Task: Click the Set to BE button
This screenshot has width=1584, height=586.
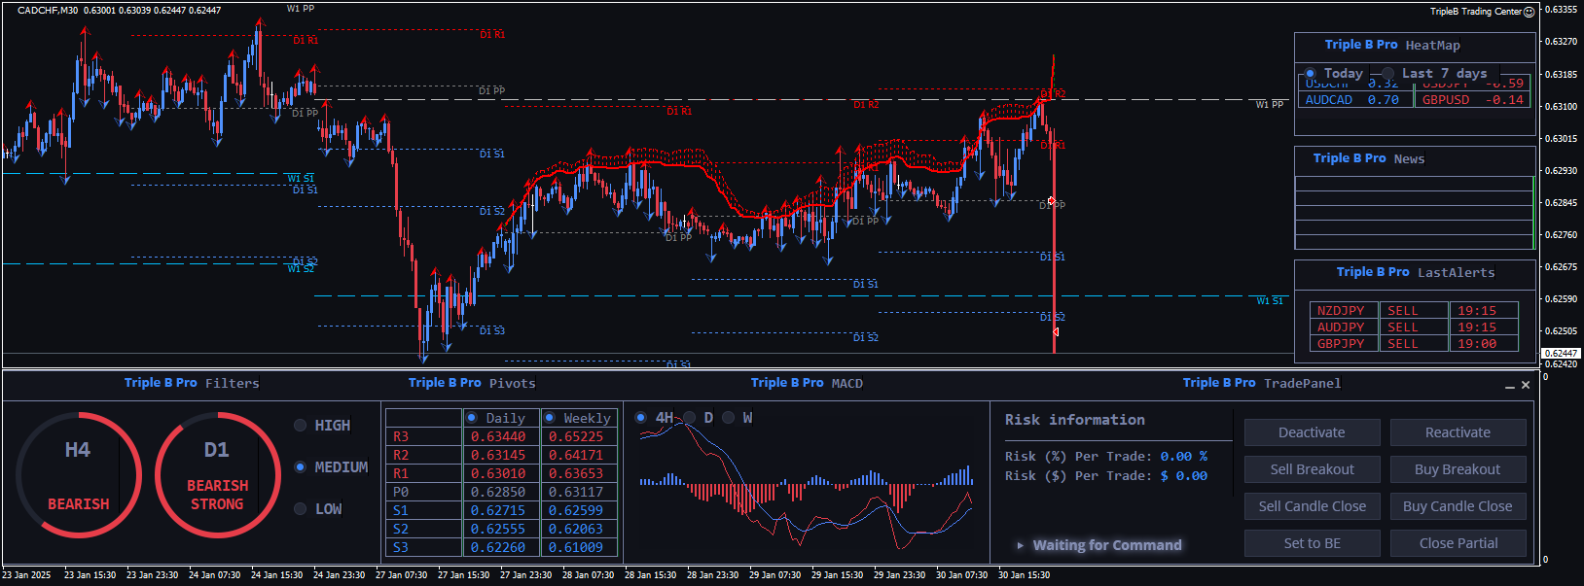Action: (1312, 543)
